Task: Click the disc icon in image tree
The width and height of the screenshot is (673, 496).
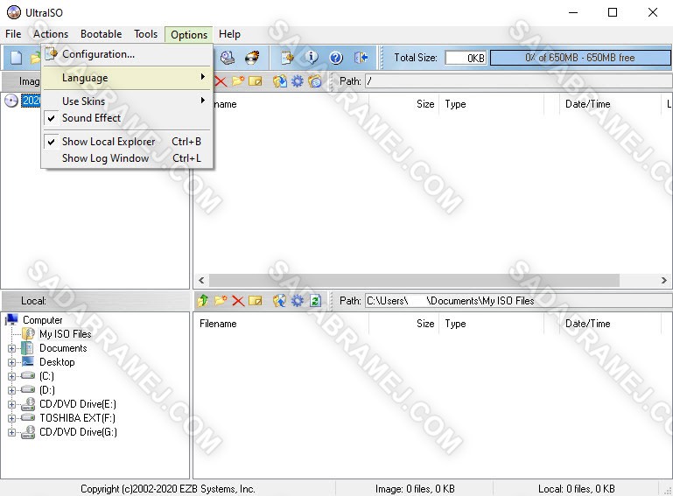Action: point(11,101)
